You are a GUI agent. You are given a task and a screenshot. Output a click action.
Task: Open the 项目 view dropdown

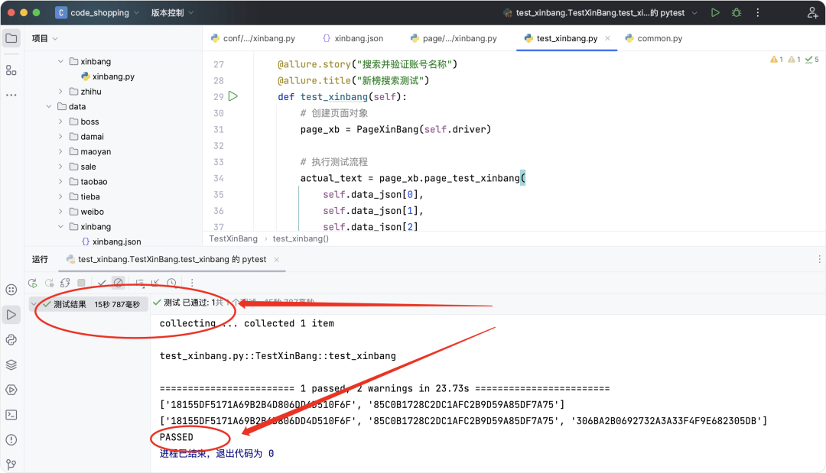click(x=45, y=38)
